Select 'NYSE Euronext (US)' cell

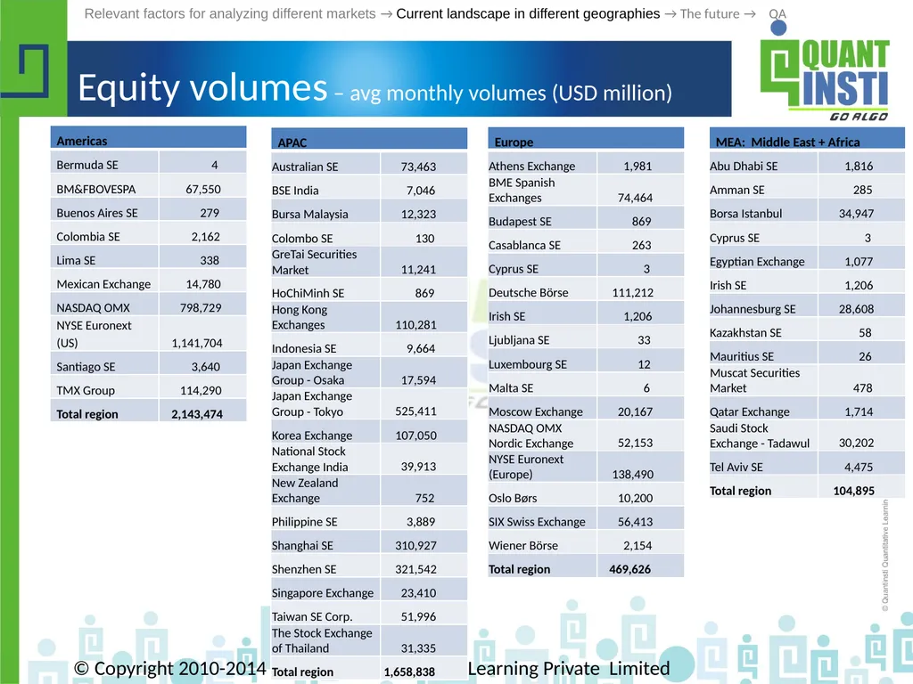105,334
